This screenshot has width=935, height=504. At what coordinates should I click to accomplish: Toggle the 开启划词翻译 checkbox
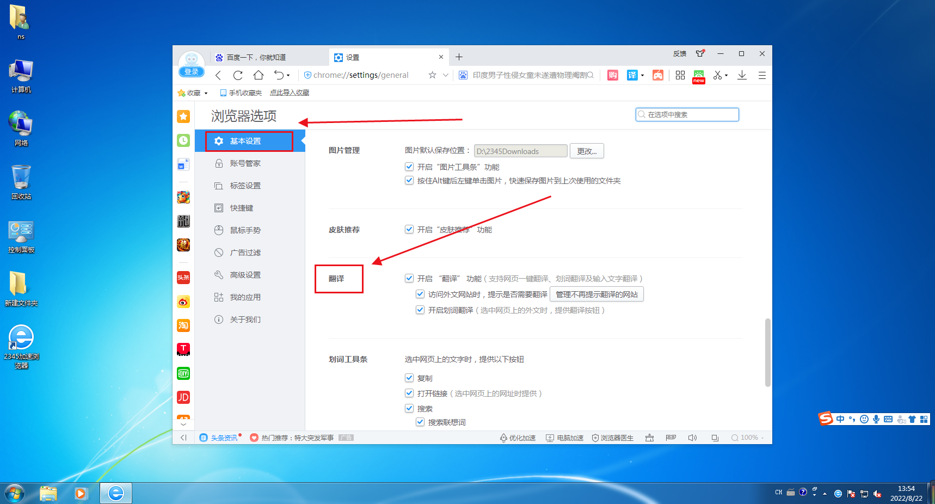pyautogui.click(x=420, y=310)
